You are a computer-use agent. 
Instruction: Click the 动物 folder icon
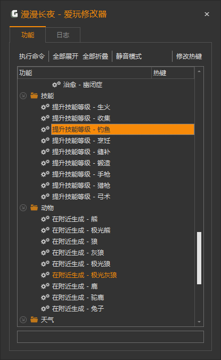pyautogui.click(x=34, y=207)
